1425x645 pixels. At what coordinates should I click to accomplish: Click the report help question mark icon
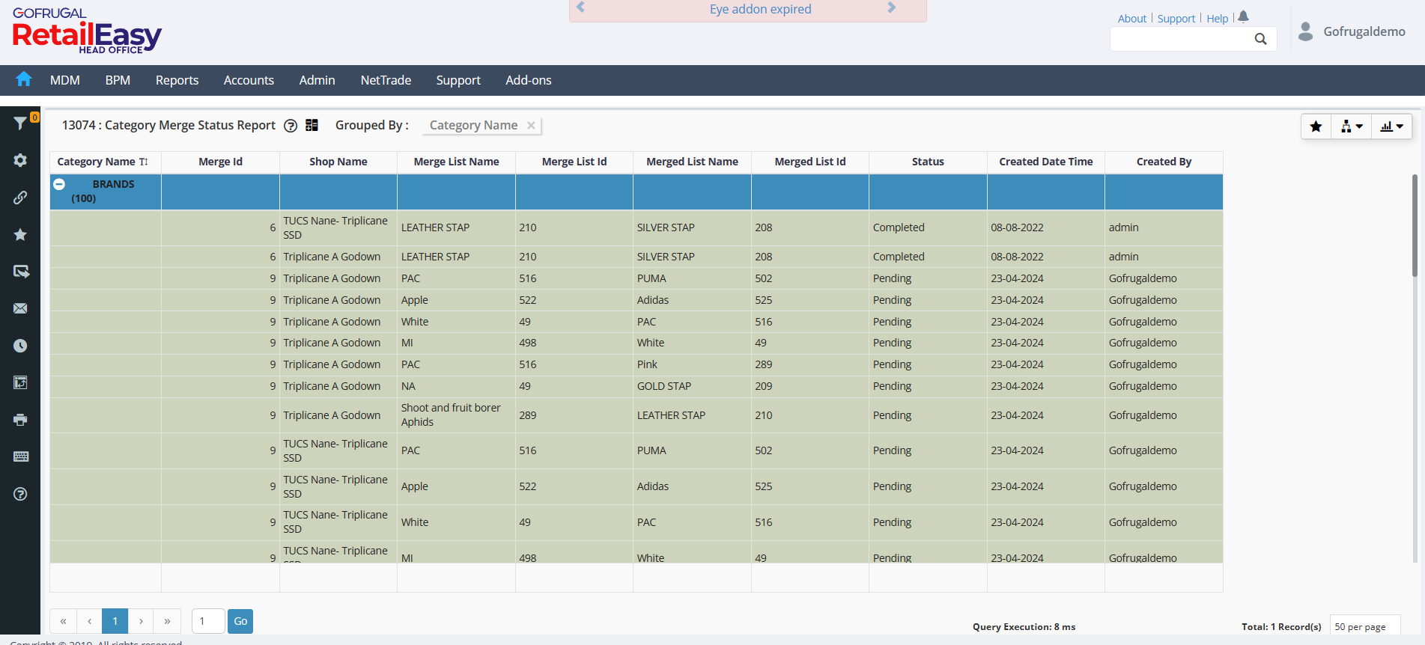click(291, 126)
